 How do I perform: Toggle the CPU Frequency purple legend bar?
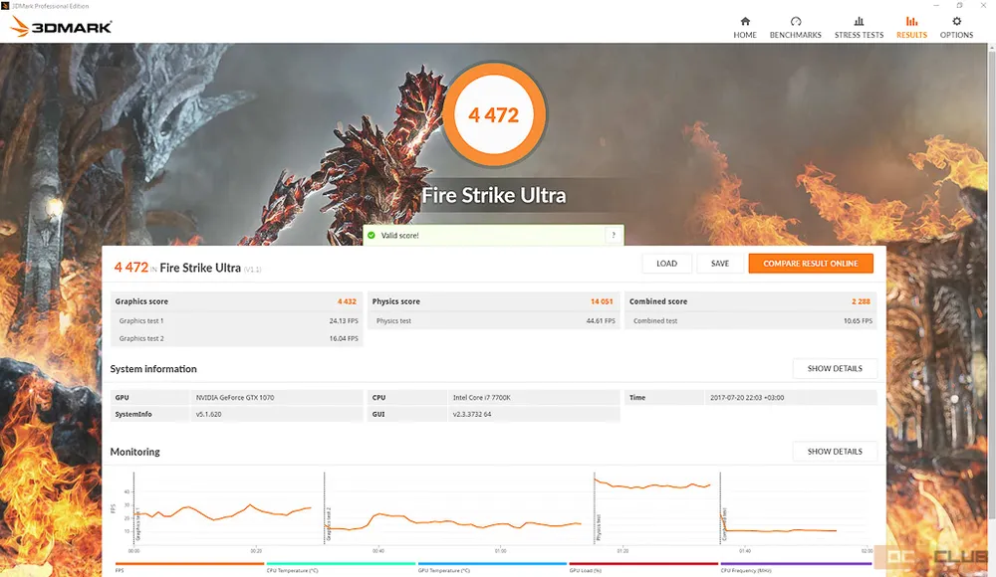pos(796,564)
